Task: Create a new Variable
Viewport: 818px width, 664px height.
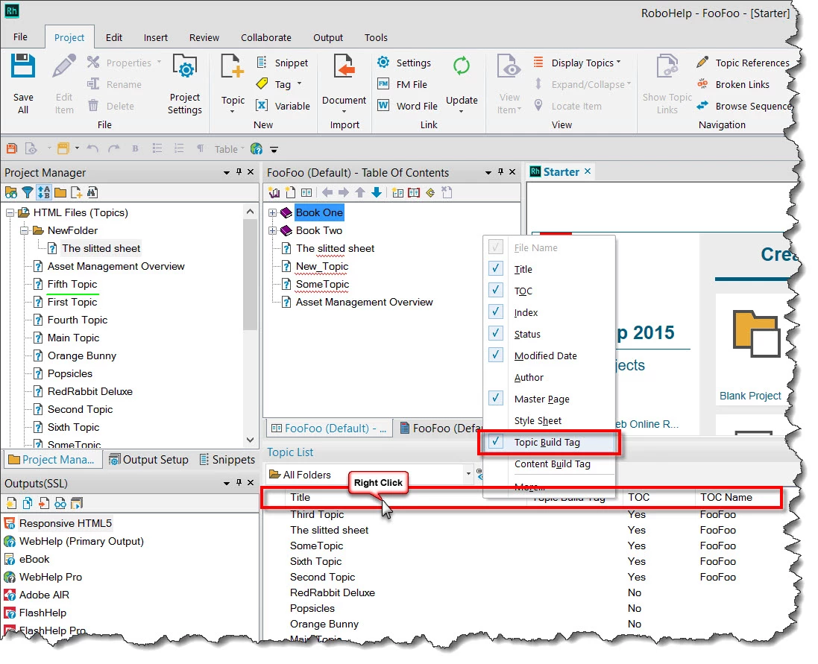Action: pyautogui.click(x=283, y=106)
